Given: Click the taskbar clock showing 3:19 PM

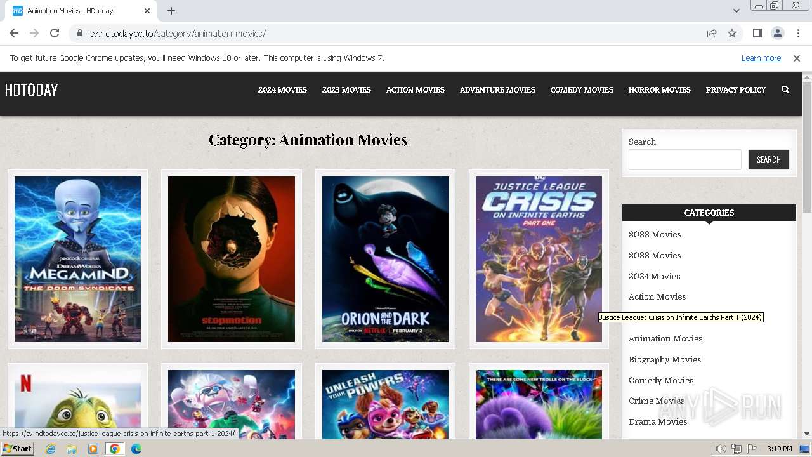Looking at the screenshot, I should (780, 449).
